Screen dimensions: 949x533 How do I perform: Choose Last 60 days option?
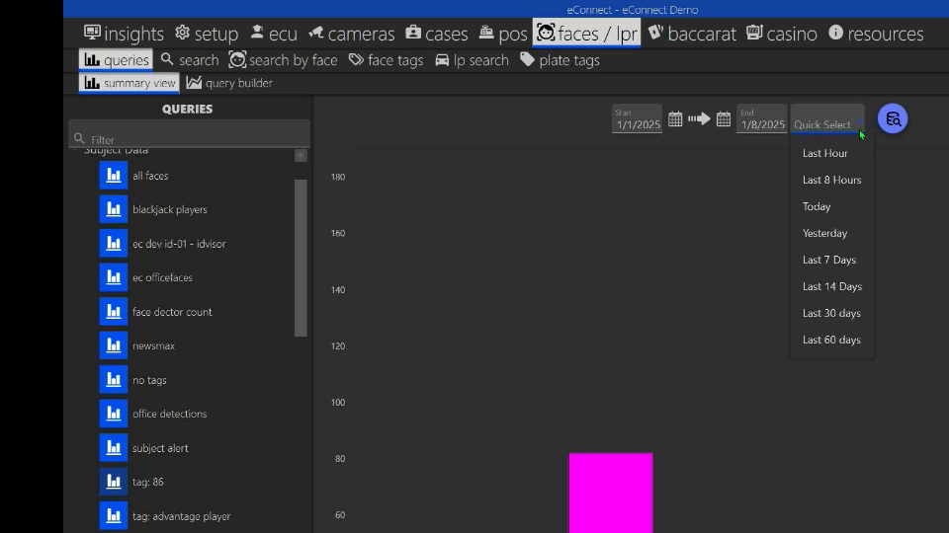832,339
